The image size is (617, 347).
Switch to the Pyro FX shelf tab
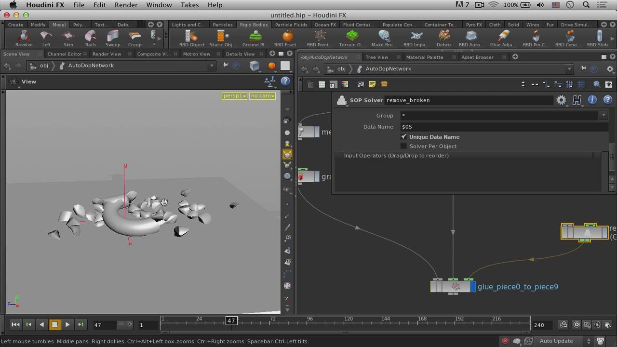click(473, 25)
